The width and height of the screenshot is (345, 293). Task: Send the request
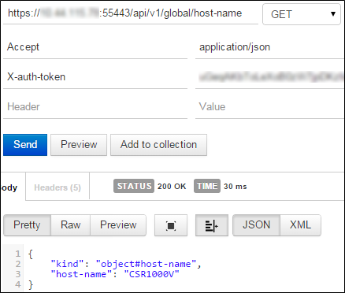pyautogui.click(x=25, y=145)
